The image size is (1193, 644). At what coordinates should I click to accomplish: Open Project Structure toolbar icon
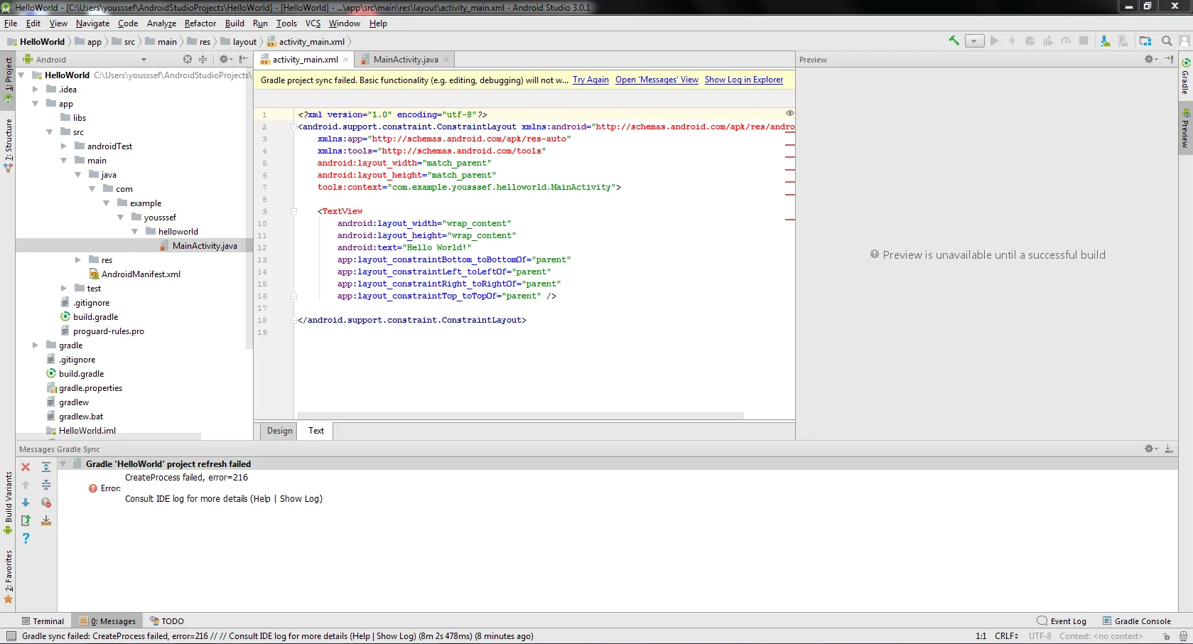(x=1145, y=41)
